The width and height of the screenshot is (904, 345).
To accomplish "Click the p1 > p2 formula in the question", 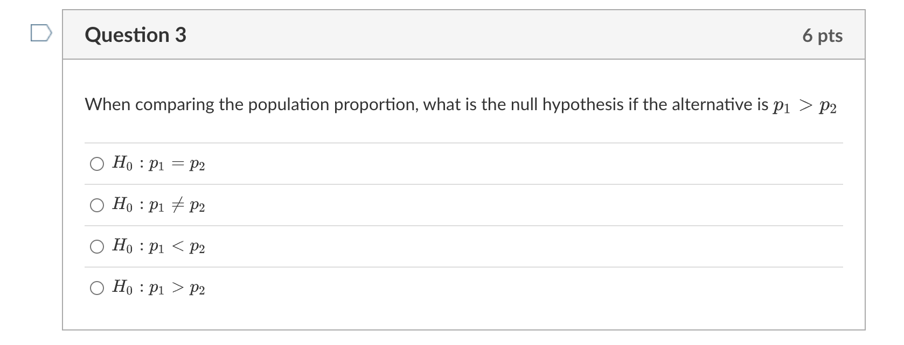I will (804, 105).
